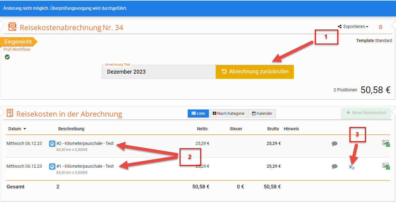This screenshot has width=396, height=203.
Task: Click green check icon under Prüf-Workflow
Action: 7,57
